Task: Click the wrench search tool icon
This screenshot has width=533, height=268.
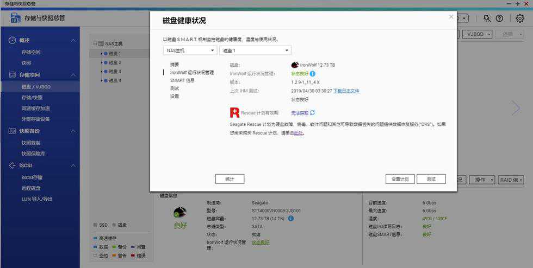Action: 487,18
